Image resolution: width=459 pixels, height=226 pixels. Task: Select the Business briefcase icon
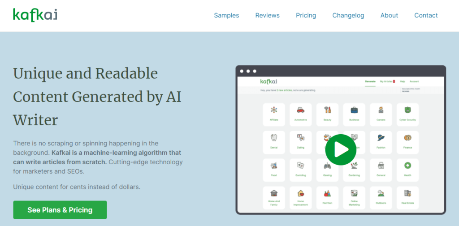354,111
